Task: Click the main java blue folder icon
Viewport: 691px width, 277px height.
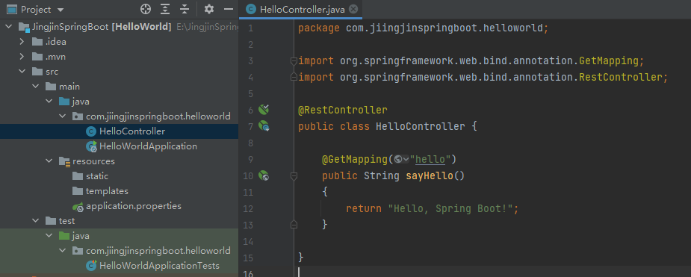Action: click(64, 102)
